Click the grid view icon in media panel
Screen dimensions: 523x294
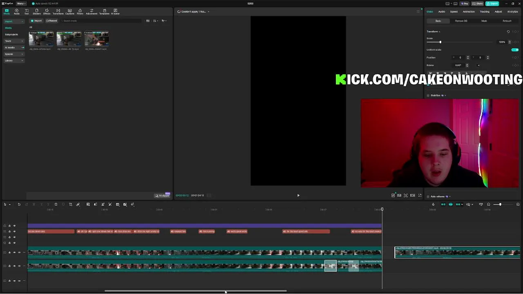coord(148,21)
